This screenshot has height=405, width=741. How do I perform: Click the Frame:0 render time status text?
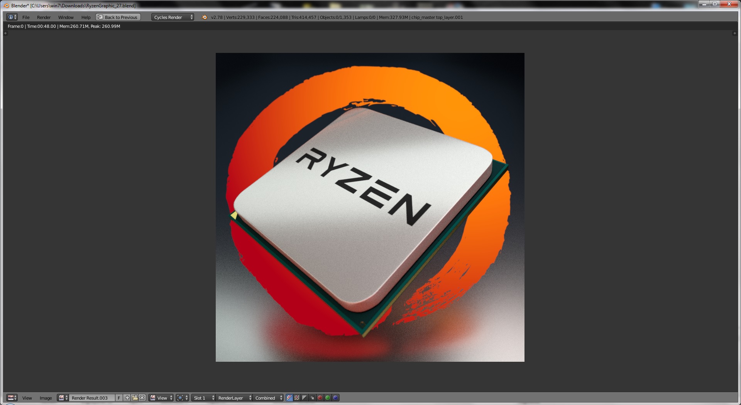coord(64,26)
